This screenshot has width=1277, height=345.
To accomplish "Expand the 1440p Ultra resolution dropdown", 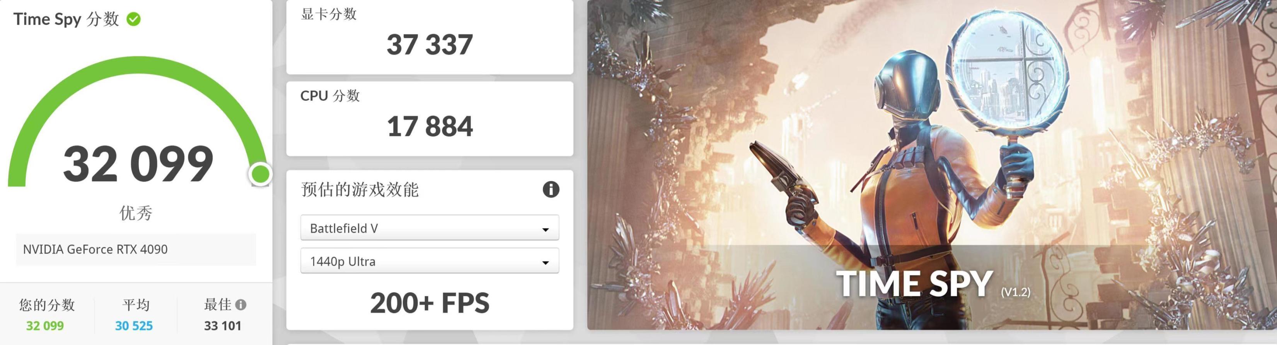I will click(429, 261).
